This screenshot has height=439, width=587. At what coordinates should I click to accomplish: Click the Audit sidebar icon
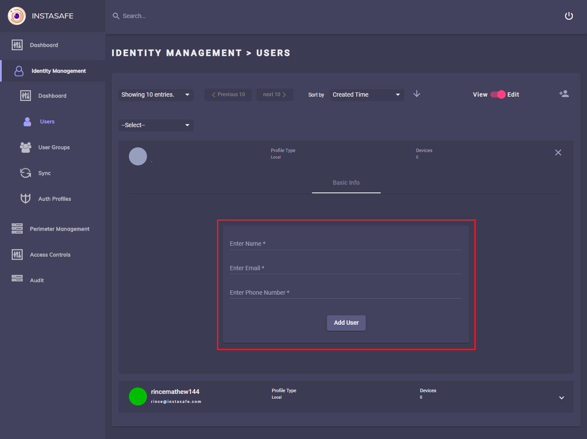click(x=17, y=278)
